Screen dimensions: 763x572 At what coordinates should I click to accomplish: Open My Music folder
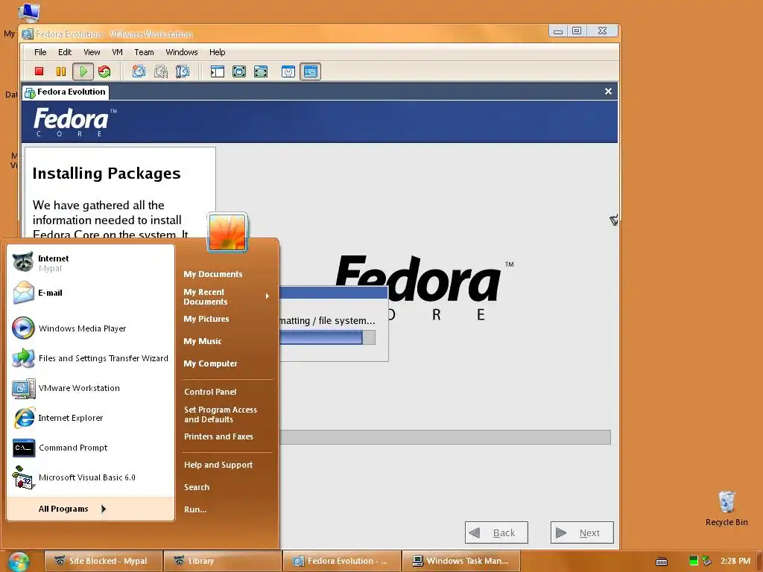[x=203, y=341]
